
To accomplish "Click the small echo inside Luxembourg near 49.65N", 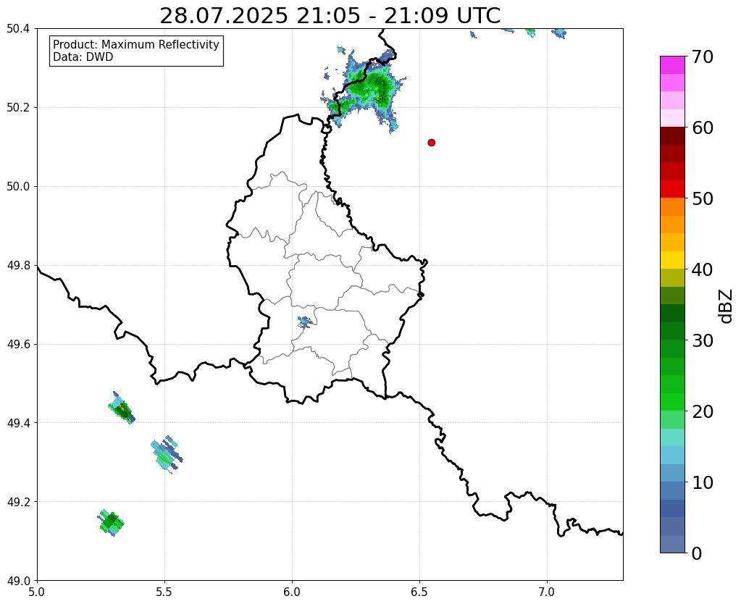I will [305, 322].
